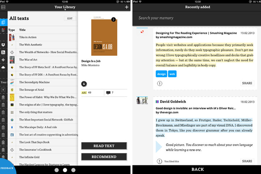
Task: Tap the cloud icon in sidebar
Action: point(3,67)
